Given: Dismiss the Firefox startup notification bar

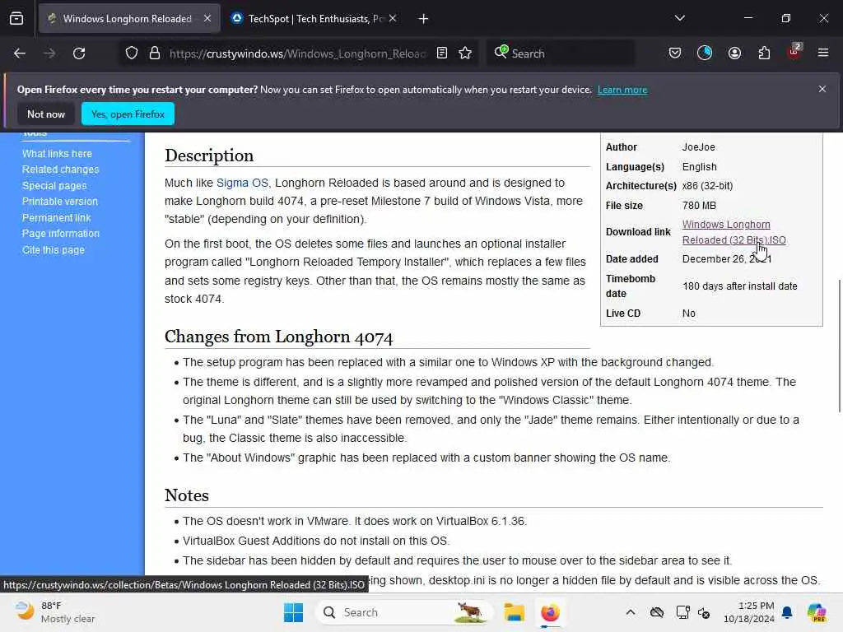Looking at the screenshot, I should [822, 89].
